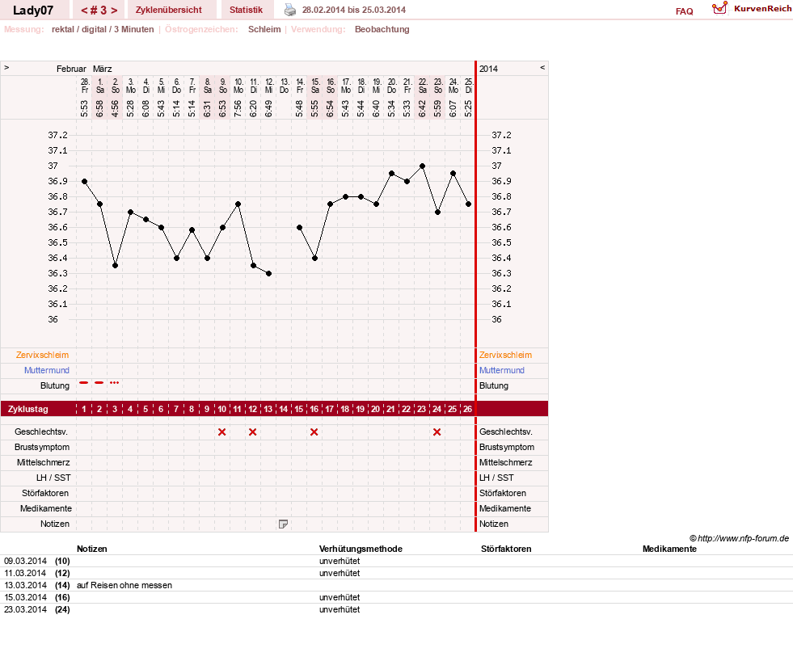This screenshot has height=661, width=793.
Task: Click the intercourse X mark on cycle day 16
Action: pyautogui.click(x=314, y=432)
